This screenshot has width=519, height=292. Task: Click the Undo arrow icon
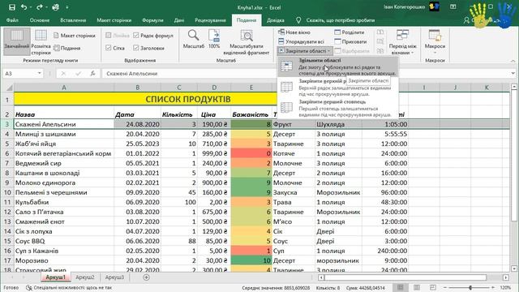(x=24, y=7)
